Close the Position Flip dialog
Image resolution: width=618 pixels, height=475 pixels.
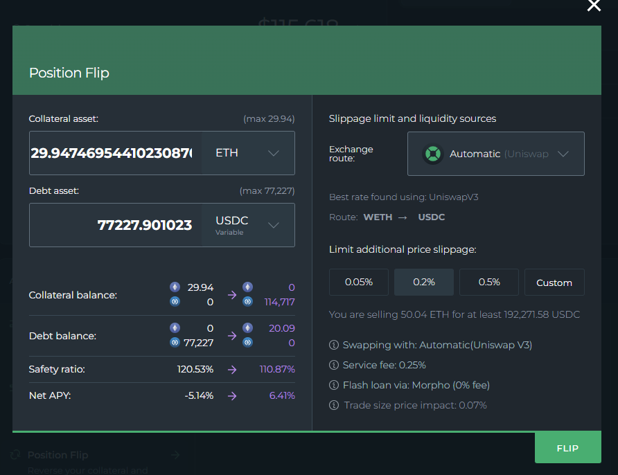594,6
